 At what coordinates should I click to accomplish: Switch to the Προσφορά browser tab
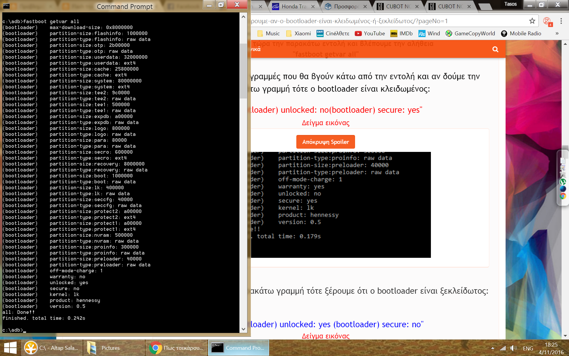tap(346, 7)
